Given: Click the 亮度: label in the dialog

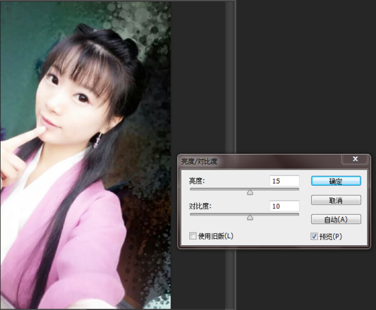Looking at the screenshot, I should click(x=196, y=181).
